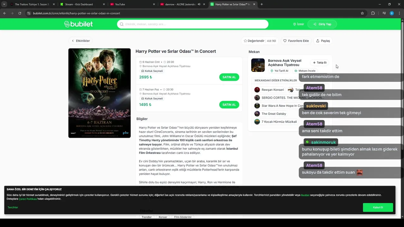Reload the current page
Screen dimensions: 404x227
20,13
